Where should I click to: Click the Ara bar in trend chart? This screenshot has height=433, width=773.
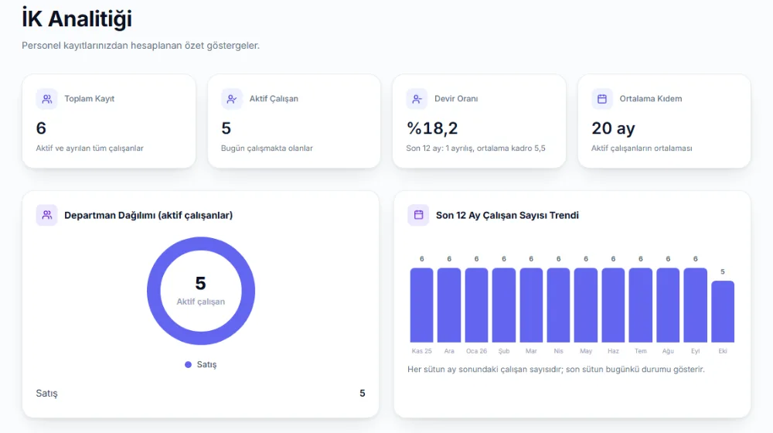point(449,305)
